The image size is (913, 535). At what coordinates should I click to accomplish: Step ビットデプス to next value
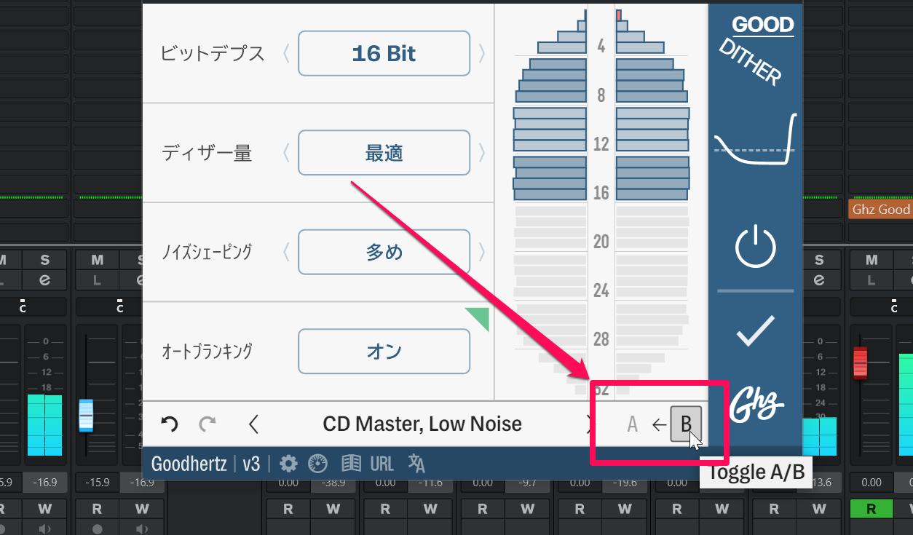click(481, 54)
